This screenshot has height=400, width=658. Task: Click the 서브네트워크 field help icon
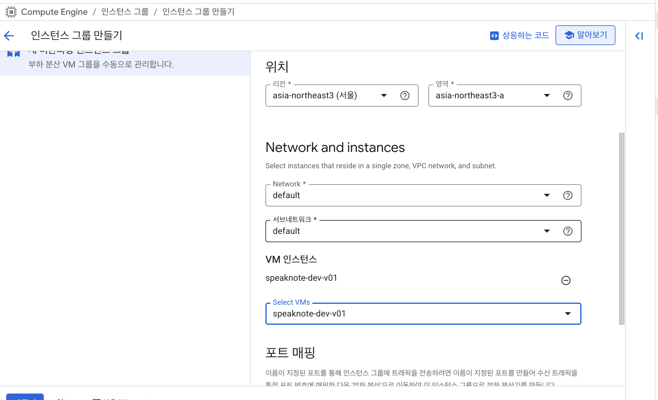tap(568, 231)
